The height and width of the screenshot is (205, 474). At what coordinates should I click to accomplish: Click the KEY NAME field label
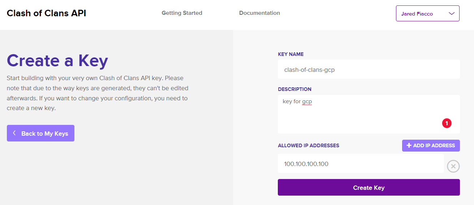pos(291,54)
